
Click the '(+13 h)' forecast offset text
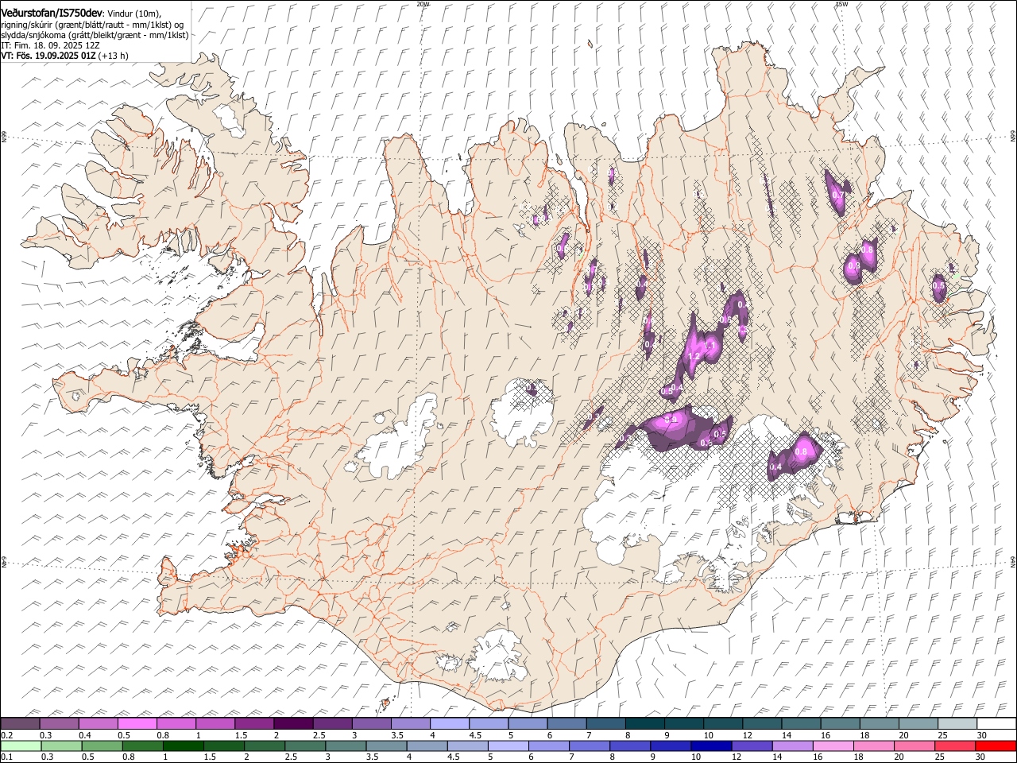click(114, 56)
